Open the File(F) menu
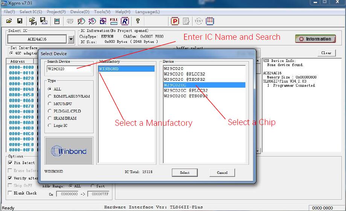 [x=9, y=12]
